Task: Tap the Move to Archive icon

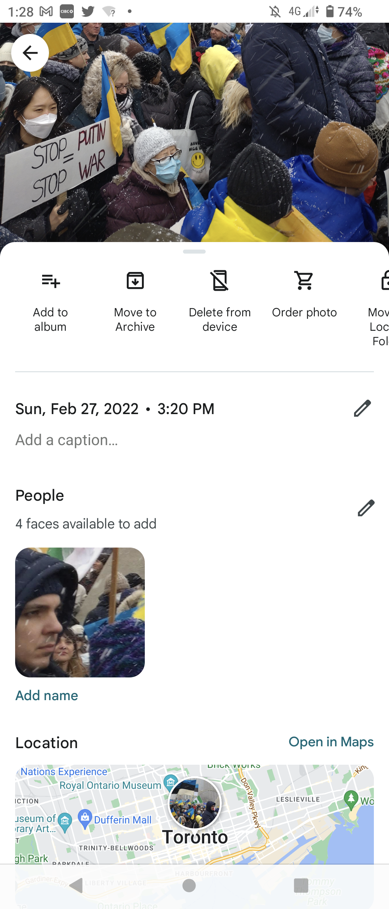Action: (135, 281)
